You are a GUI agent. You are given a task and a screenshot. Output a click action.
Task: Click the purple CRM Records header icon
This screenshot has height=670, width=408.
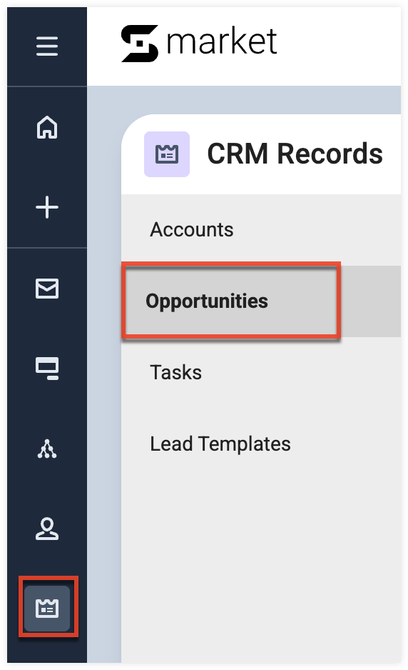coord(167,154)
